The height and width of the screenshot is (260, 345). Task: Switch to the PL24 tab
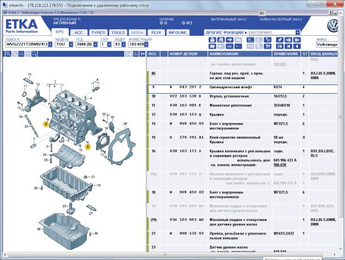click(x=156, y=32)
